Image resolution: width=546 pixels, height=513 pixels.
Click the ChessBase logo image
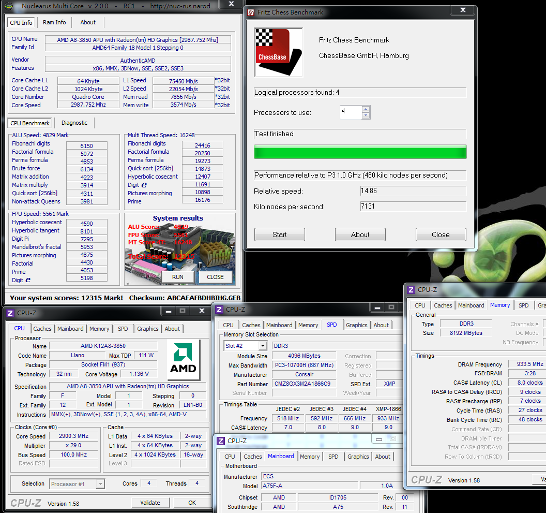pos(279,52)
